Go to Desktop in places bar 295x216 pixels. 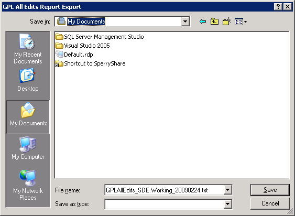tap(28, 80)
